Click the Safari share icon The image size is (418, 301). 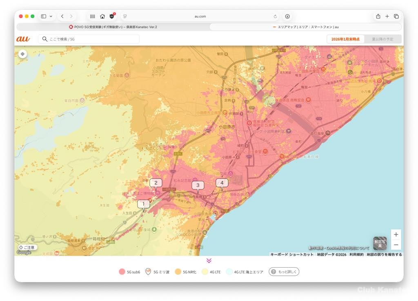pyautogui.click(x=378, y=16)
